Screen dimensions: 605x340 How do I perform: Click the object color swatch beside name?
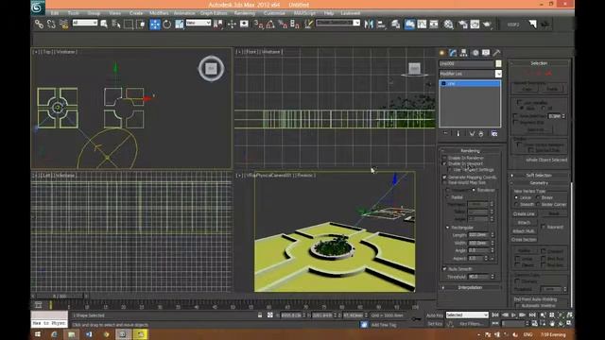(498, 63)
